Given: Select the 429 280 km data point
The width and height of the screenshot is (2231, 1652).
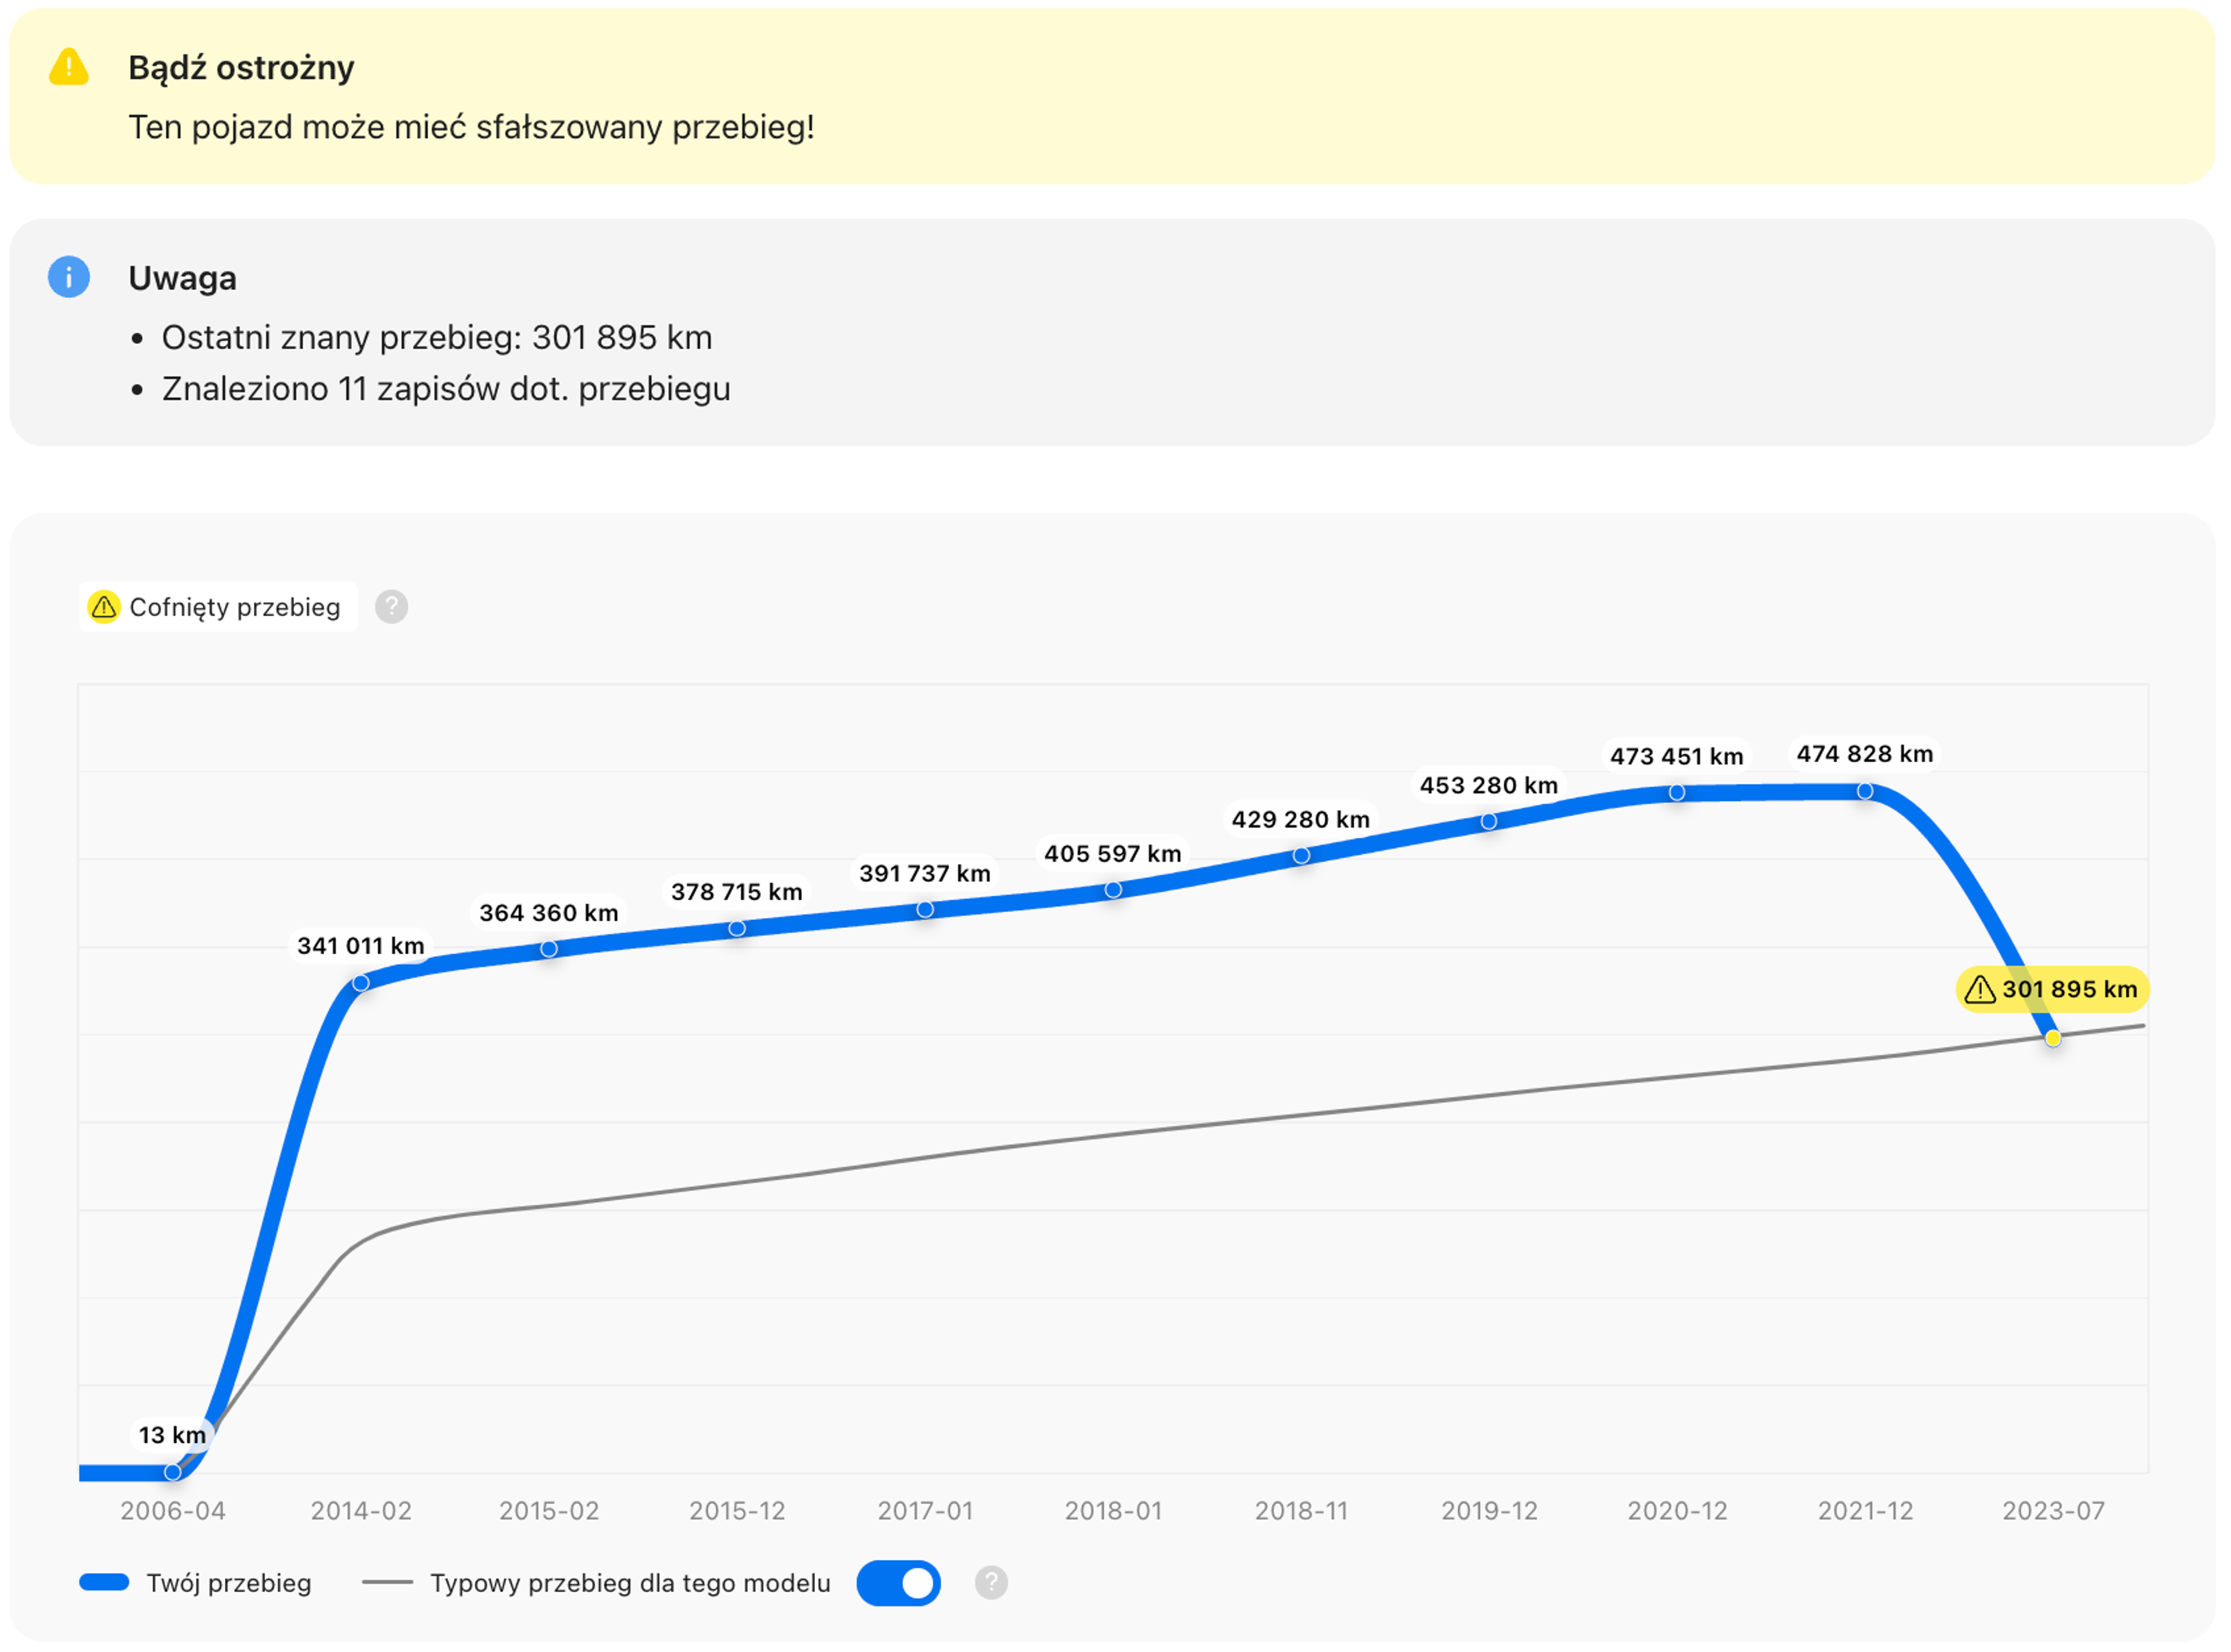Looking at the screenshot, I should point(1301,856).
